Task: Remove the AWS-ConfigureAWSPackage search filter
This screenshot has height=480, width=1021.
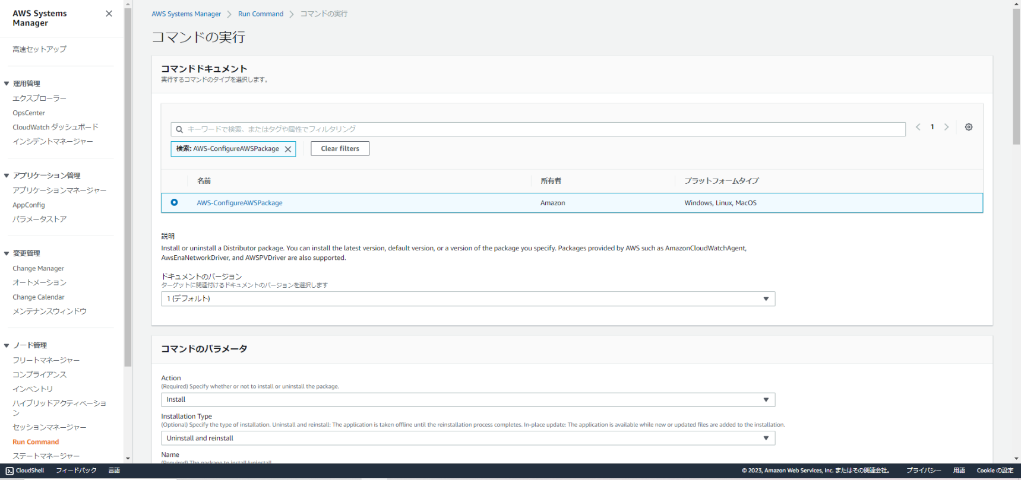Action: click(288, 149)
